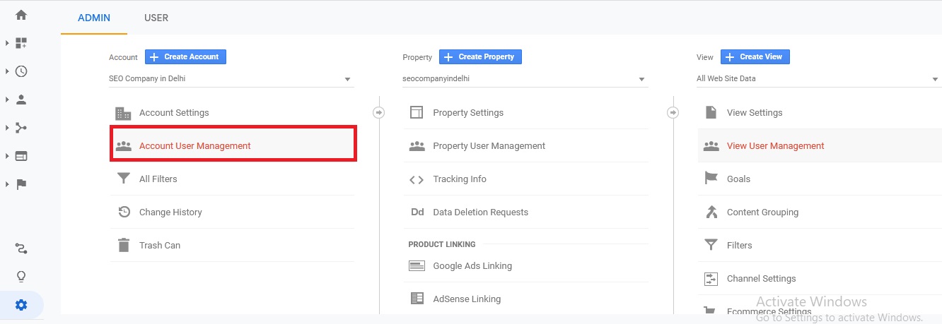Viewport: 942px width, 324px height.
Task: Open Google Ads Linking
Action: point(472,266)
